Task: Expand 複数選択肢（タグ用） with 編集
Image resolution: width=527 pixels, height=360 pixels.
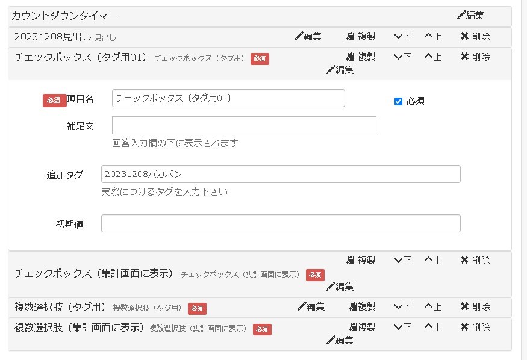Action: coord(311,306)
